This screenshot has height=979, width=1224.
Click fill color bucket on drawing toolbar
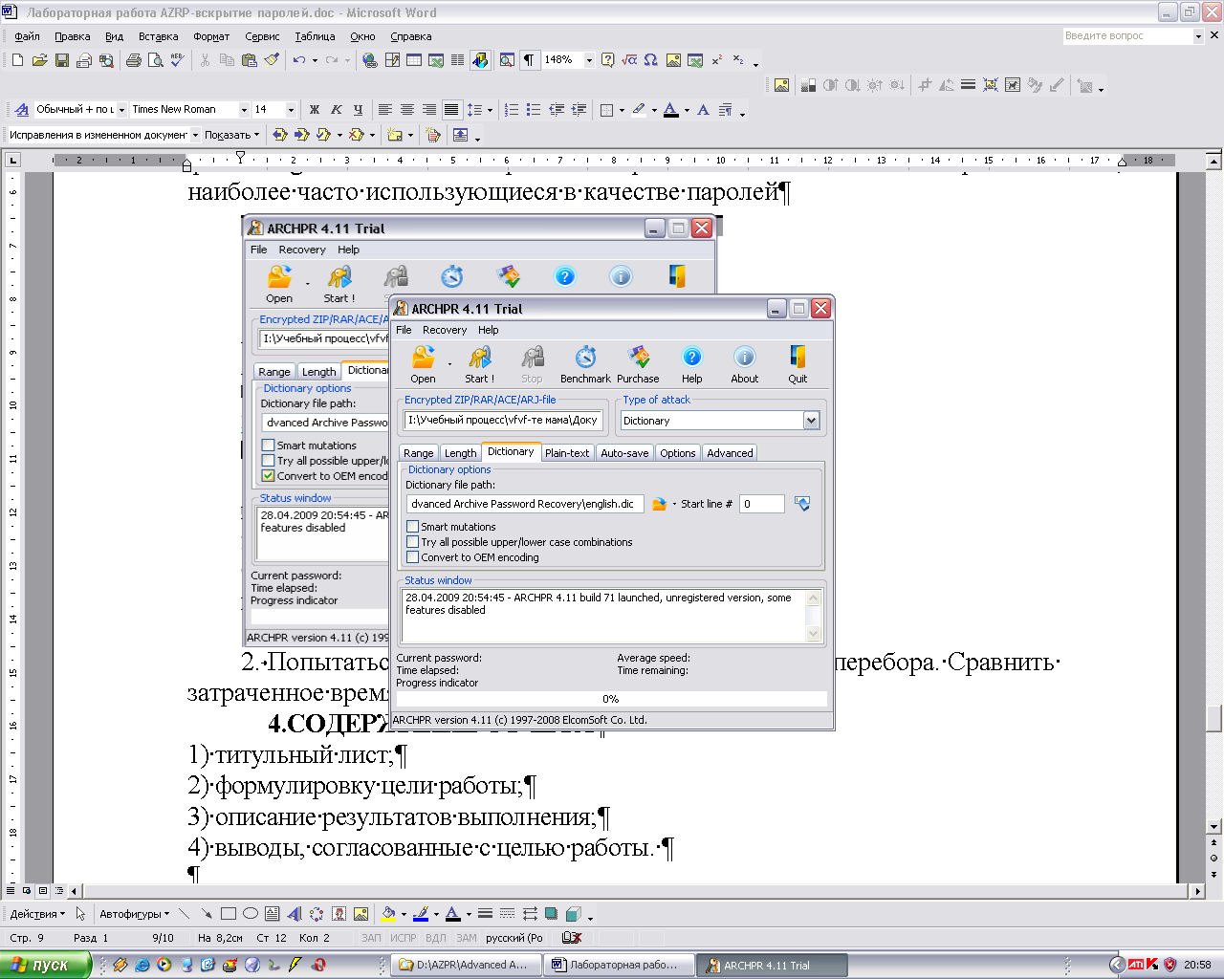388,914
